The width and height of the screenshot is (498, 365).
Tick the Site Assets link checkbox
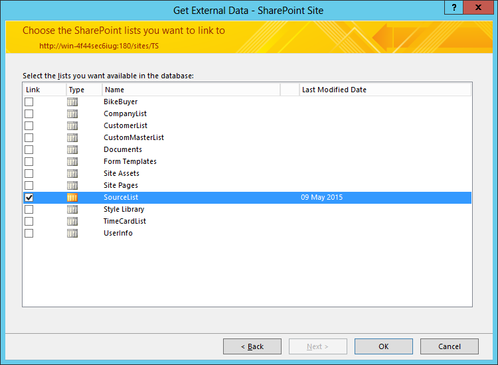(29, 174)
